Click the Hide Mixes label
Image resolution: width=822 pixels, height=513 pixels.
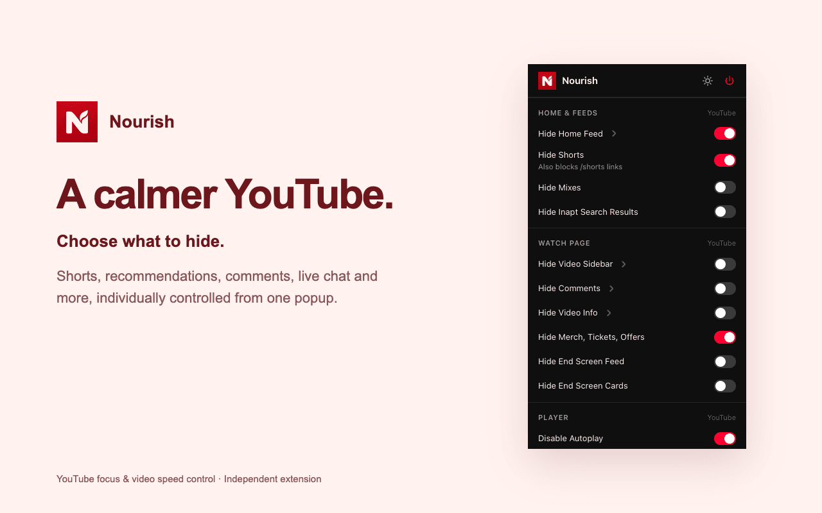pos(559,188)
